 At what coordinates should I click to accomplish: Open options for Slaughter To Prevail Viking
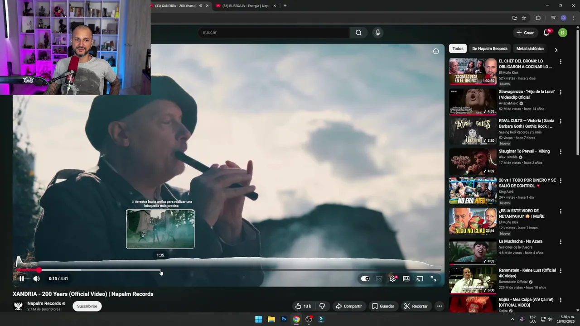tap(561, 152)
